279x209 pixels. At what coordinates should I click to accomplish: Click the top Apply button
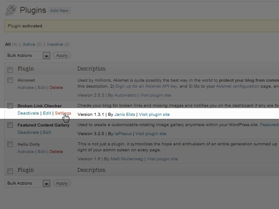tap(62, 56)
